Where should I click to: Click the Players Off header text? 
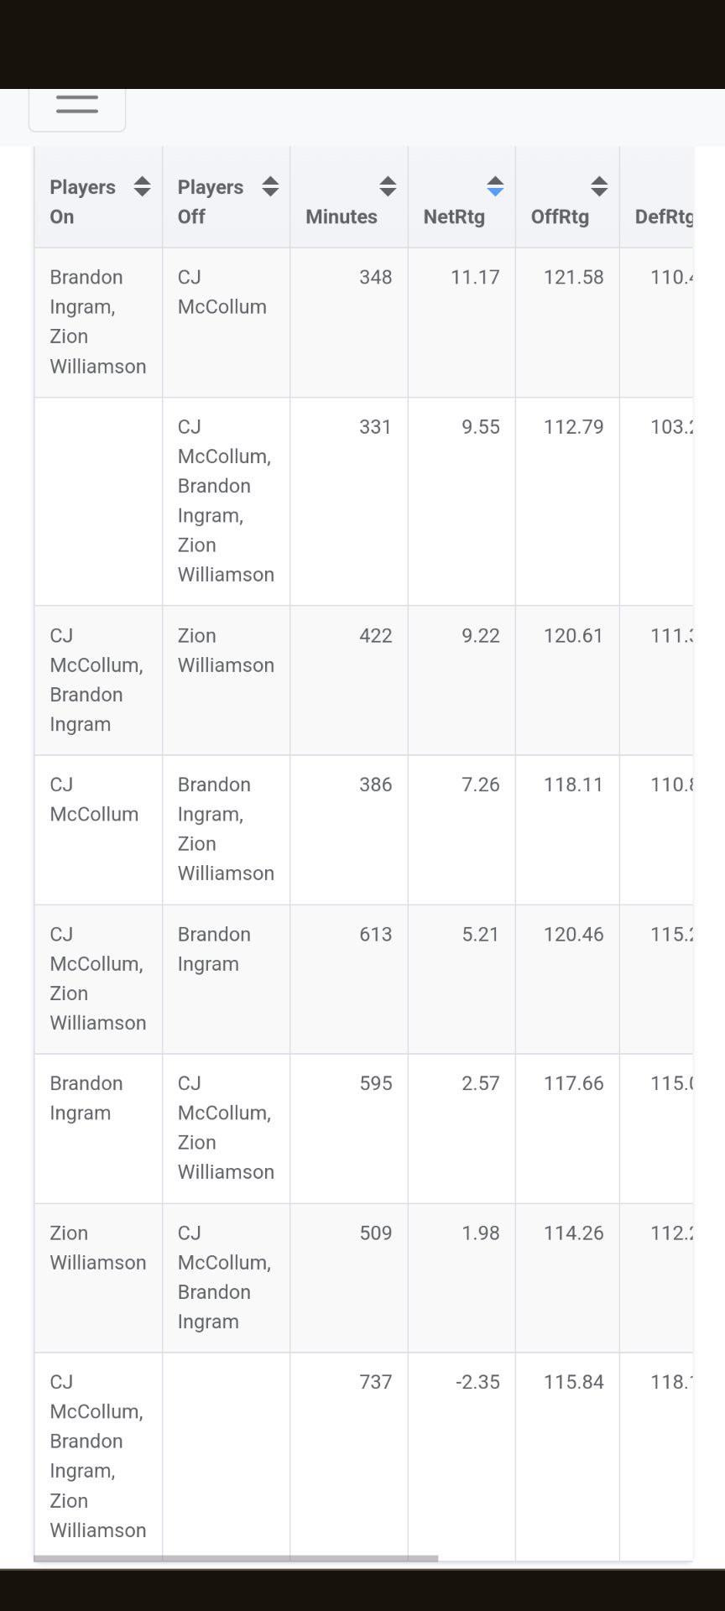coord(210,201)
